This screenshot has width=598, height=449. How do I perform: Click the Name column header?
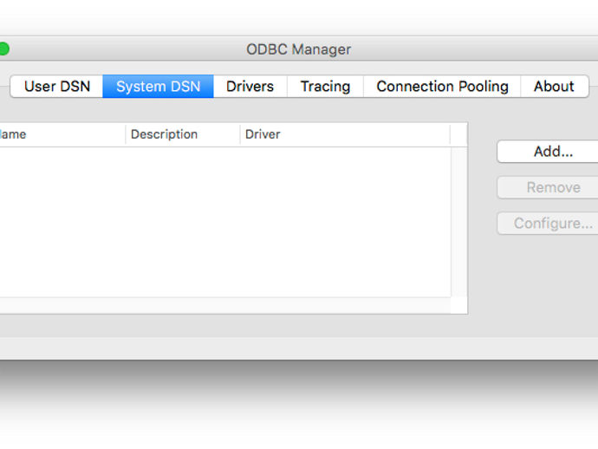click(x=62, y=134)
